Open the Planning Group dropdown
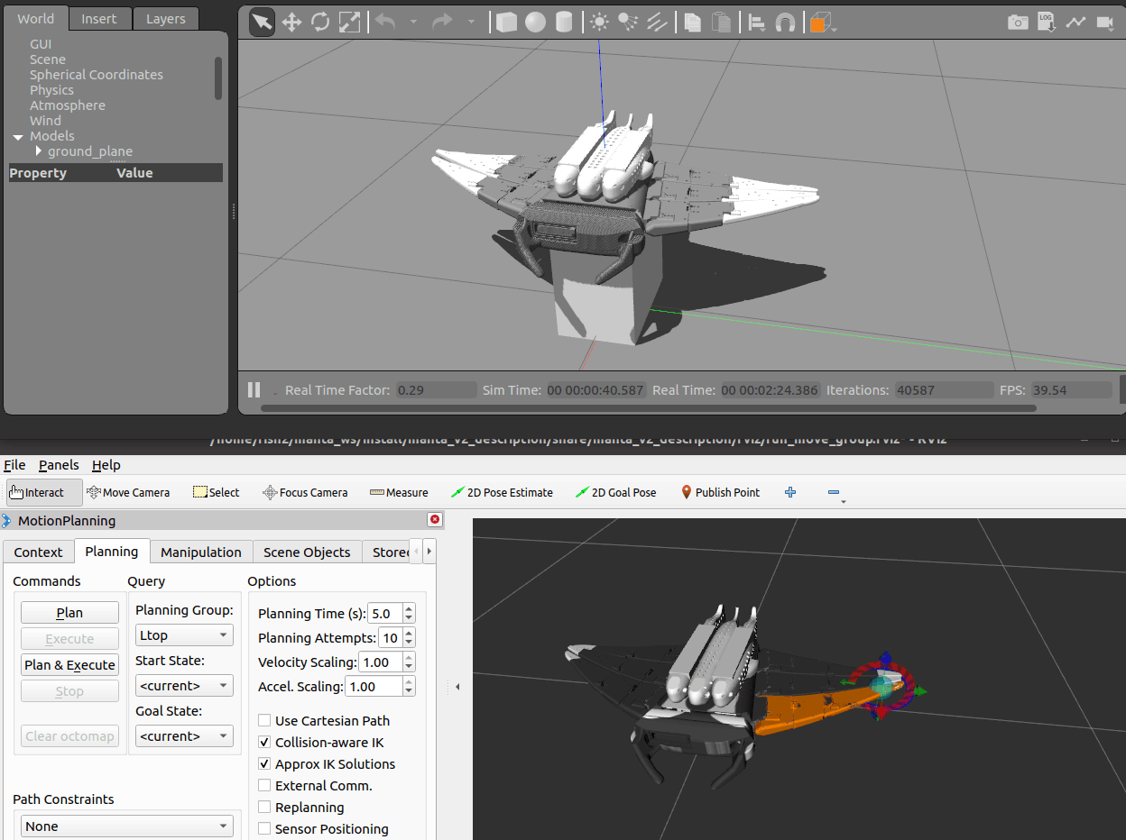1126x840 pixels. click(184, 635)
